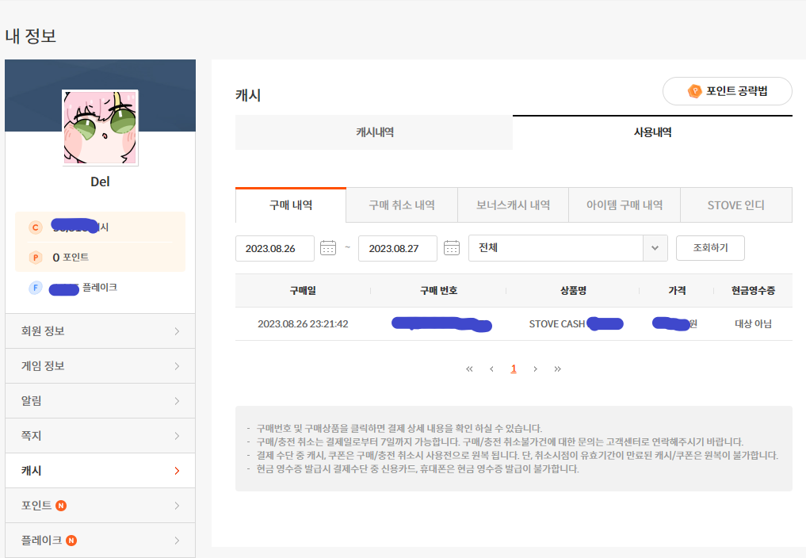Viewport: 806px width, 558px height.
Task: Open the start date calendar picker icon
Action: point(328,248)
